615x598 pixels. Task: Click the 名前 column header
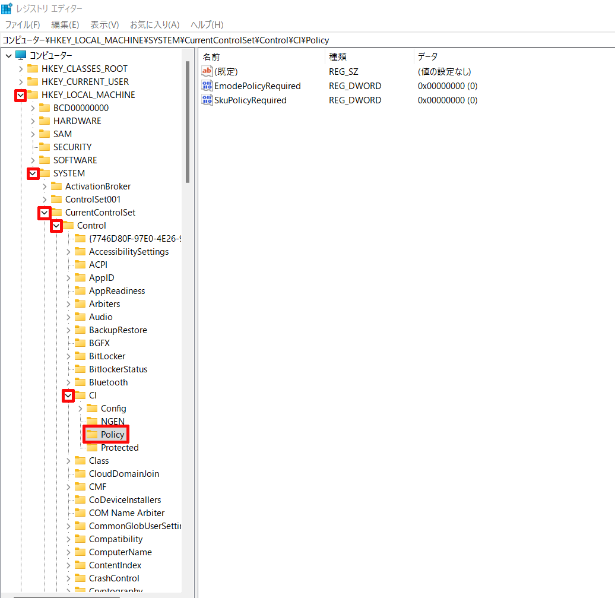click(211, 57)
